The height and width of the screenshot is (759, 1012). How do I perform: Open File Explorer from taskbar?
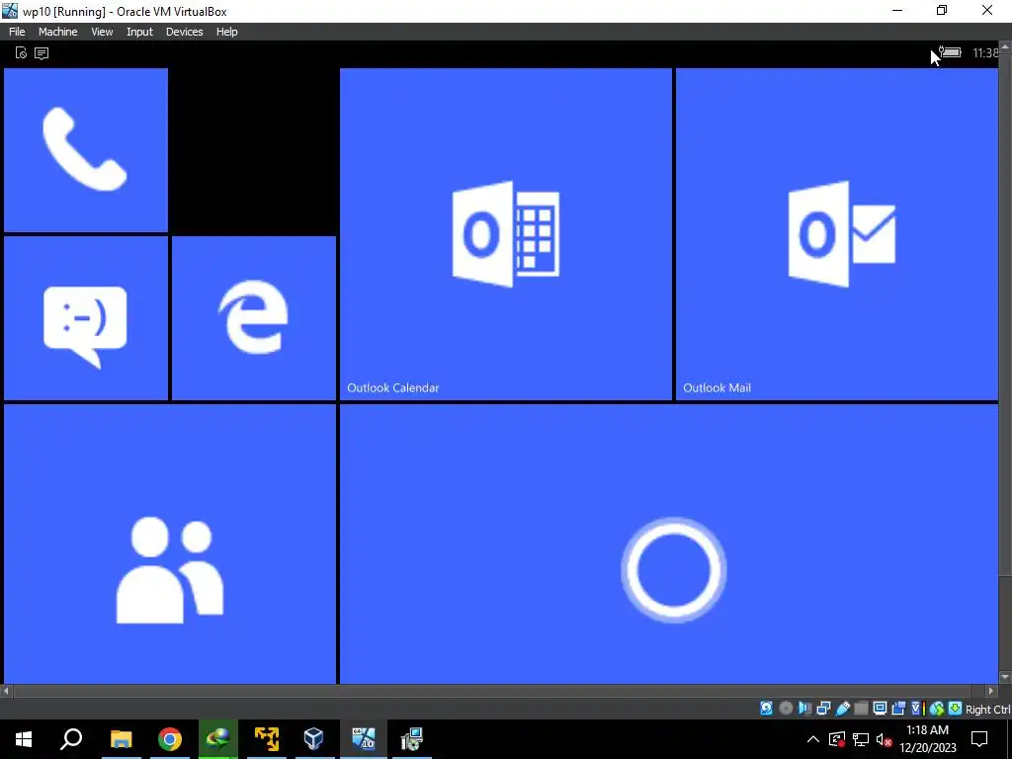coord(121,739)
